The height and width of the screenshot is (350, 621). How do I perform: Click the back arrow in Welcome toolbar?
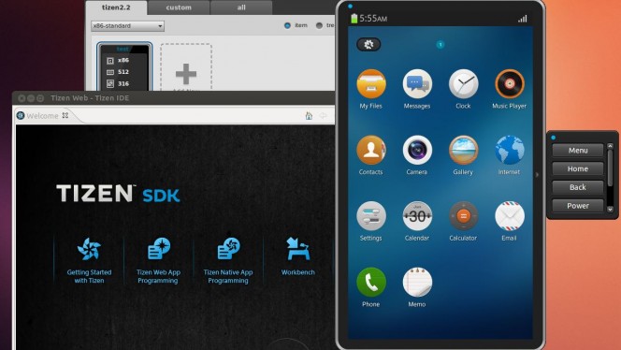pos(324,116)
